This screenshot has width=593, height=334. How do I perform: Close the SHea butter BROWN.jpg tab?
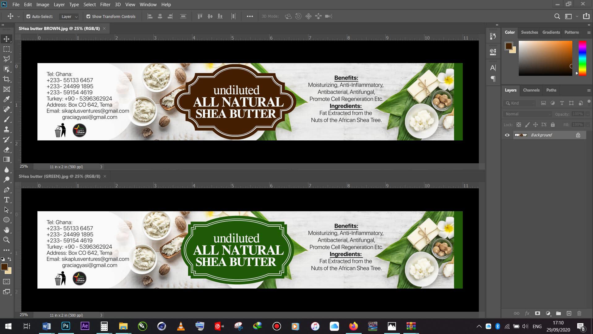[x=104, y=28]
